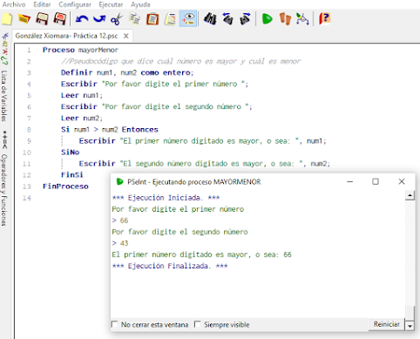Image resolution: width=420 pixels, height=339 pixels.
Task: Click the comment line starting with //Pseudocódigo
Action: click(180, 61)
